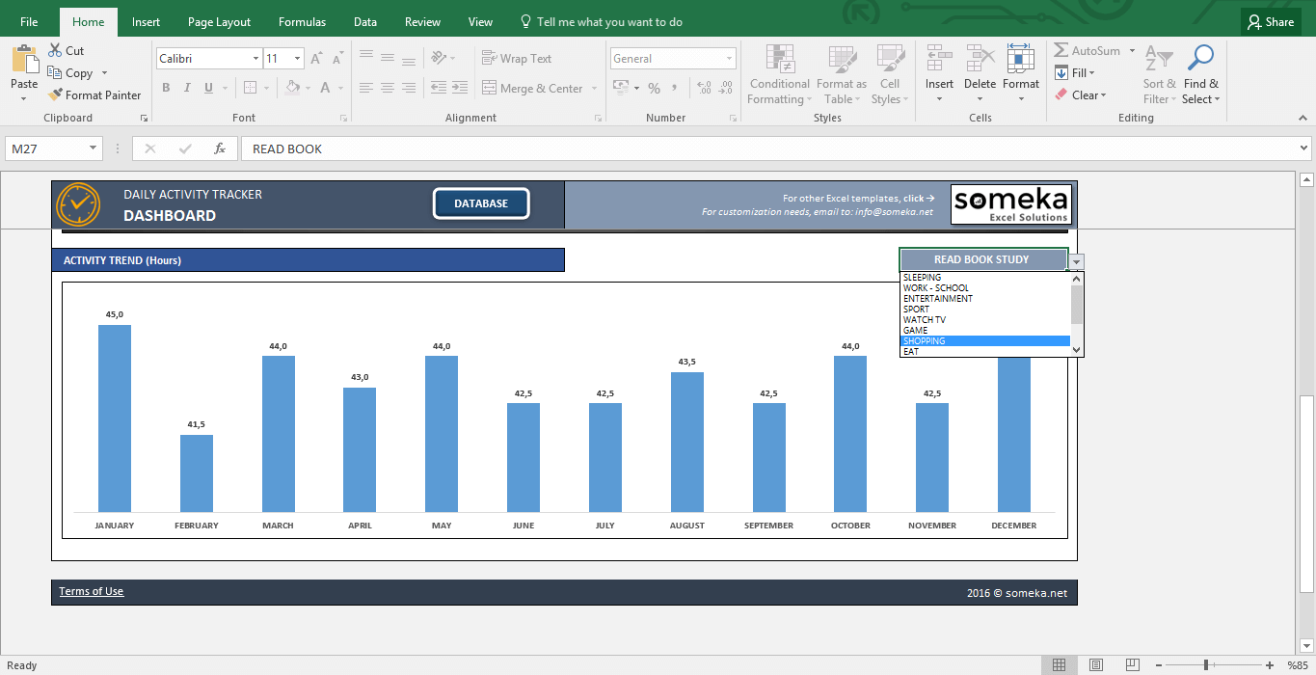The image size is (1316, 675).
Task: Click the Someka Excel Solutions logo
Action: [x=1010, y=204]
